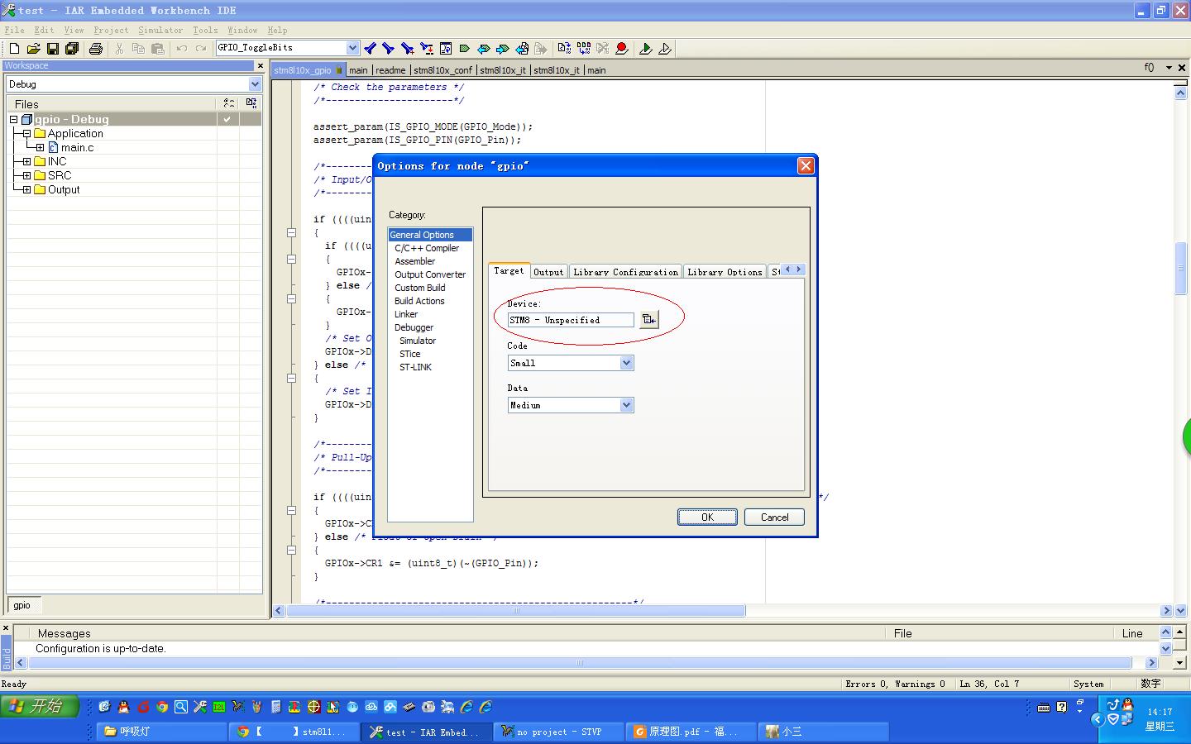
Task: Click the Make build toolbar icon
Action: pyautogui.click(x=584, y=49)
